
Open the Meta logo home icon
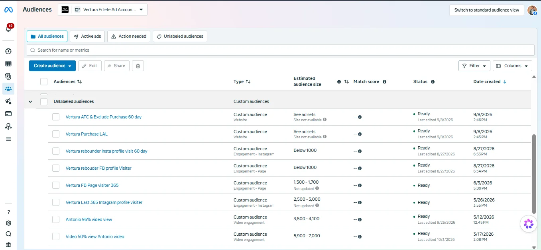tap(8, 10)
